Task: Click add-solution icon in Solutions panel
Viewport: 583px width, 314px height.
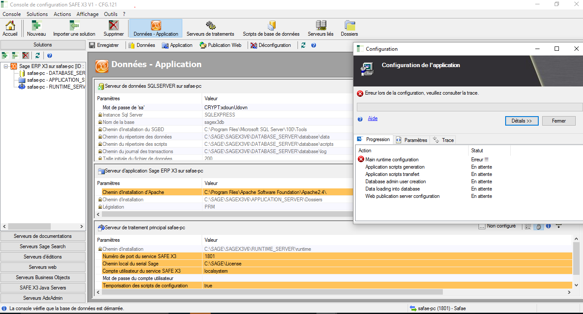Action: pos(5,55)
